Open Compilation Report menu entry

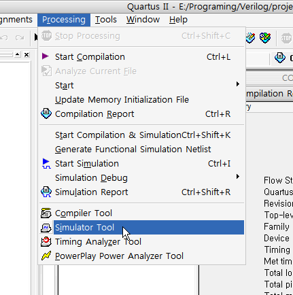click(x=142, y=114)
